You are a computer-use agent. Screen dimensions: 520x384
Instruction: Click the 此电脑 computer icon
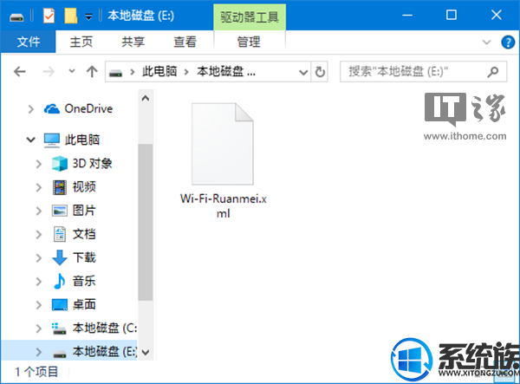click(52, 140)
